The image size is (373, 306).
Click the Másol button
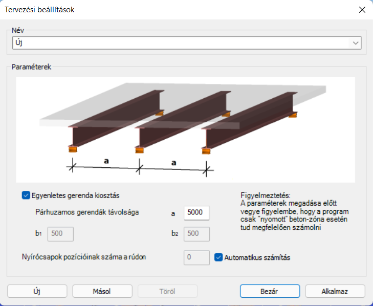pos(102,291)
